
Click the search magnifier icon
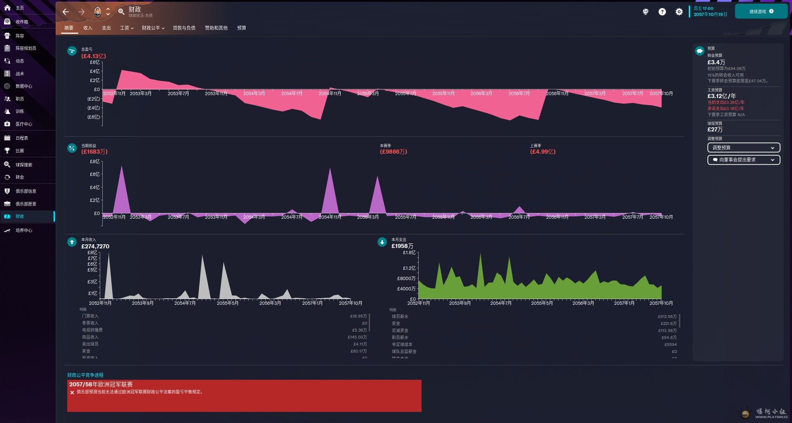(x=121, y=12)
